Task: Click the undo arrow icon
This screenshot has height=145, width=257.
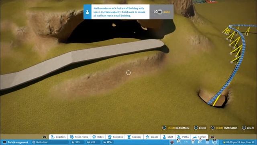Action: tap(178, 142)
